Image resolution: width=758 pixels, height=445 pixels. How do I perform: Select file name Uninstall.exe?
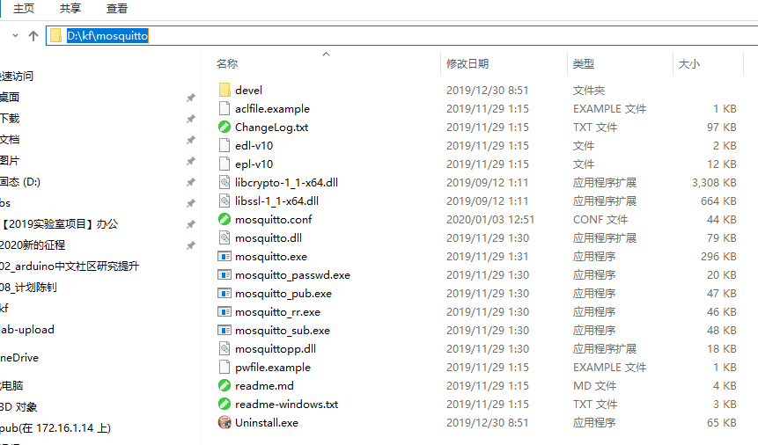[267, 422]
